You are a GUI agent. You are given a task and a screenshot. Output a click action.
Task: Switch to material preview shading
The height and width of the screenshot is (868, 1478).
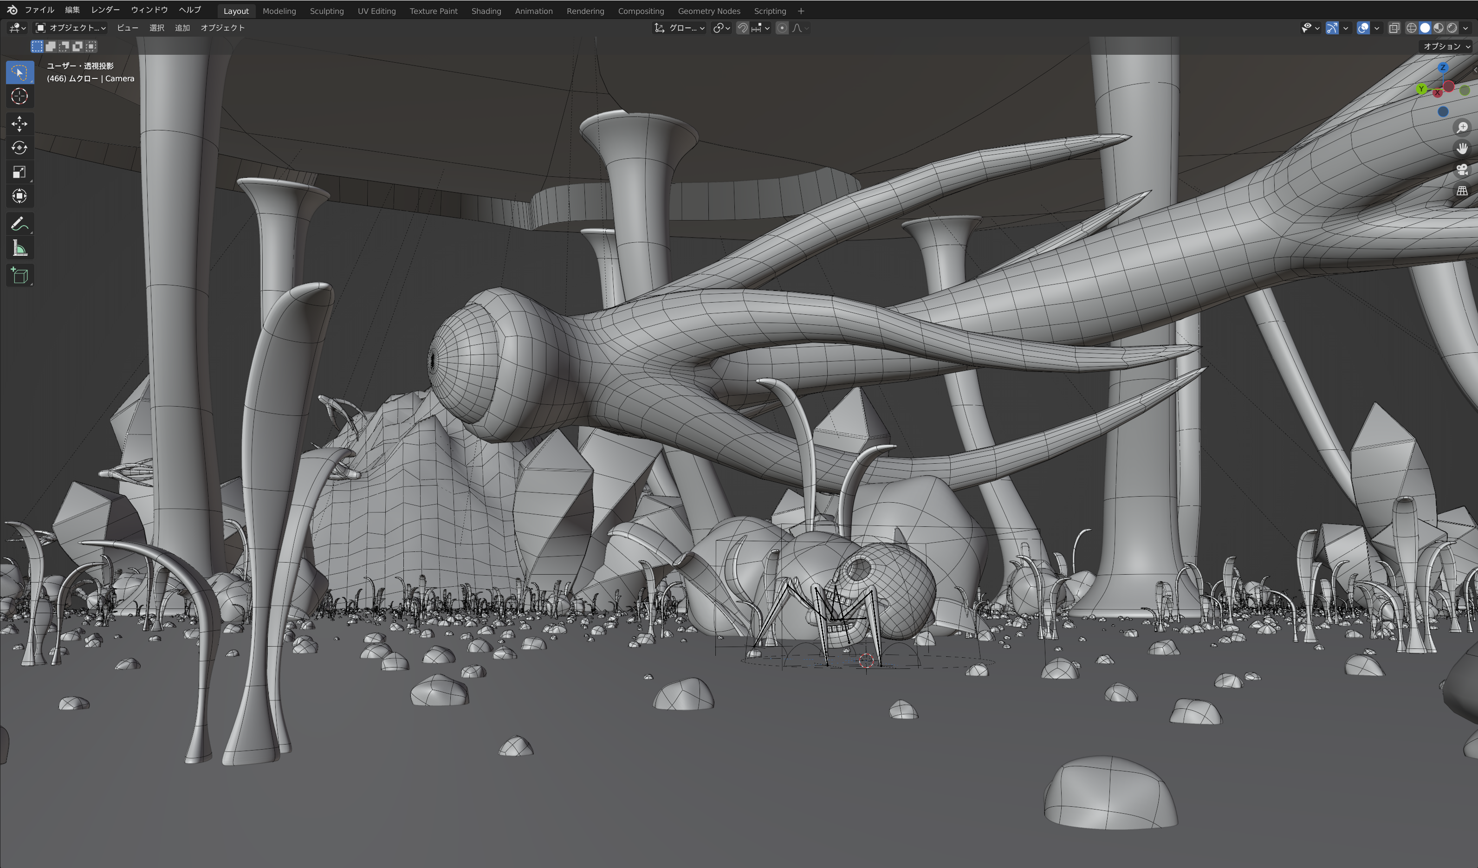tap(1439, 28)
